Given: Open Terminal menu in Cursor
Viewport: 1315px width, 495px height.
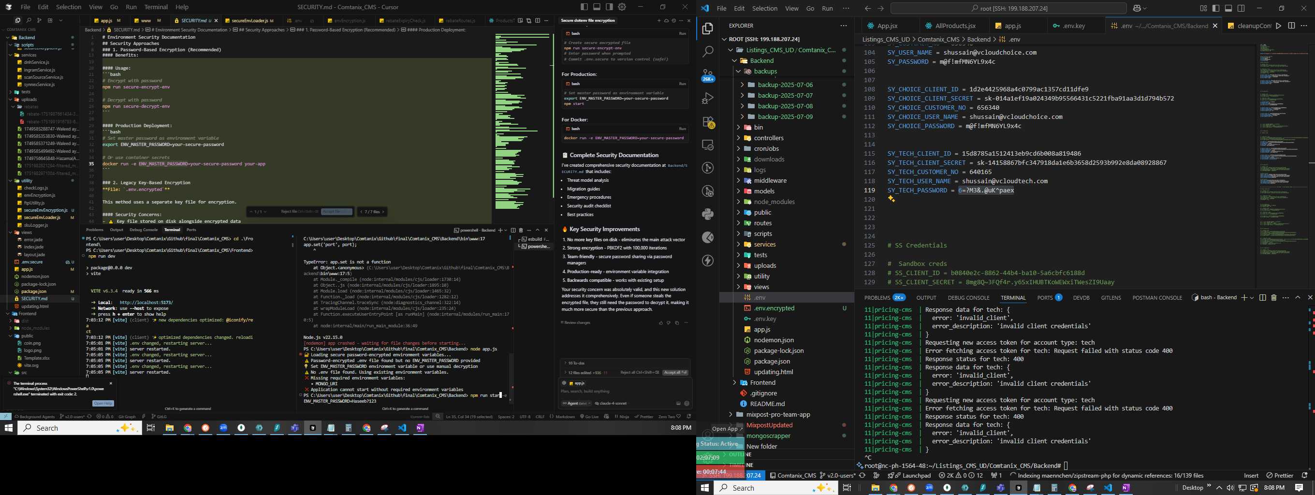Looking at the screenshot, I should [x=156, y=7].
